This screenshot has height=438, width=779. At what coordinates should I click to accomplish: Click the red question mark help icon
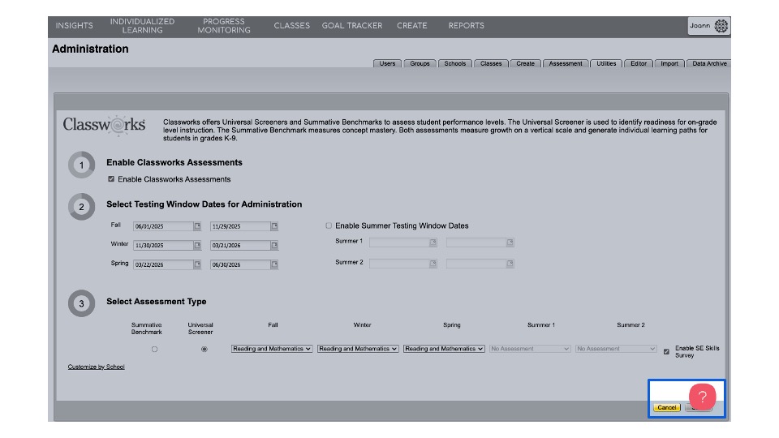[x=702, y=397]
